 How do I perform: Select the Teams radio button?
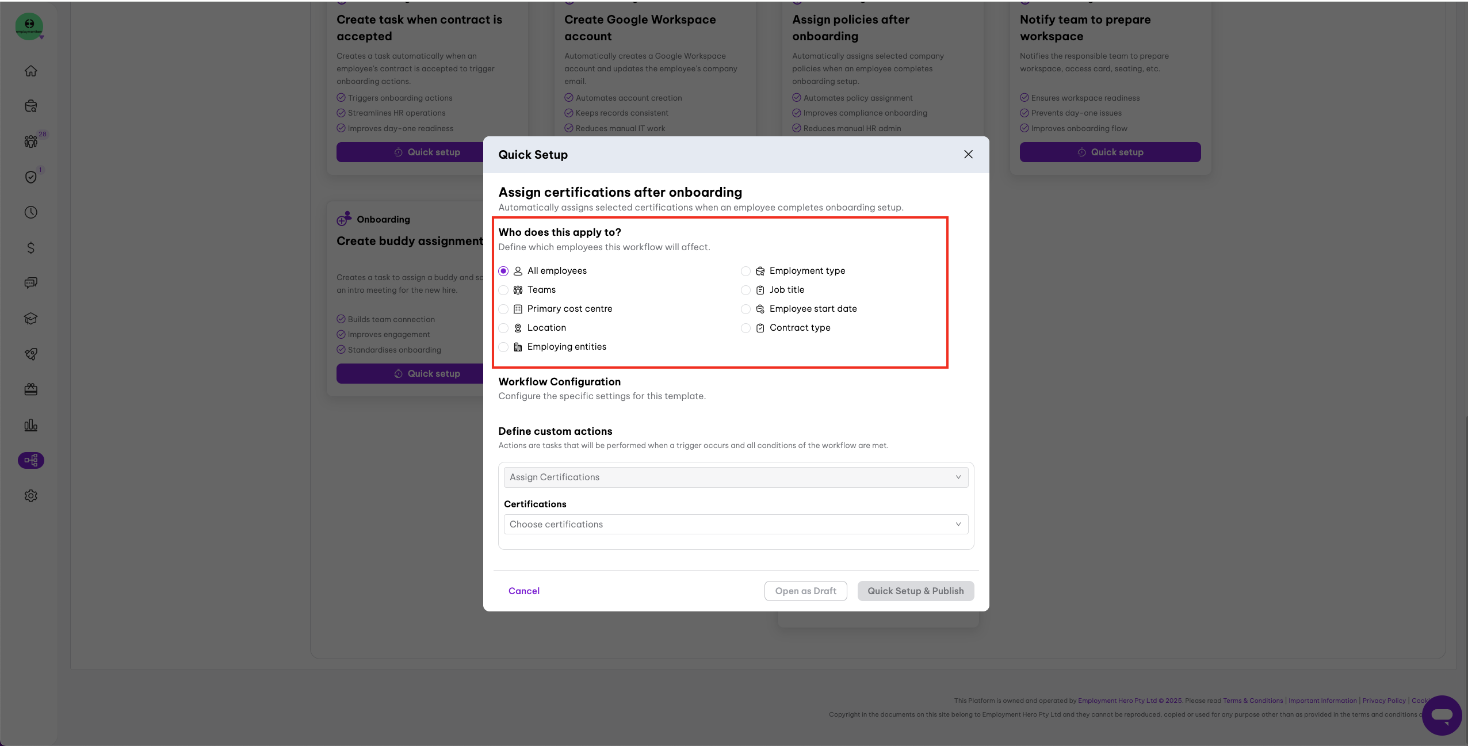(x=504, y=290)
